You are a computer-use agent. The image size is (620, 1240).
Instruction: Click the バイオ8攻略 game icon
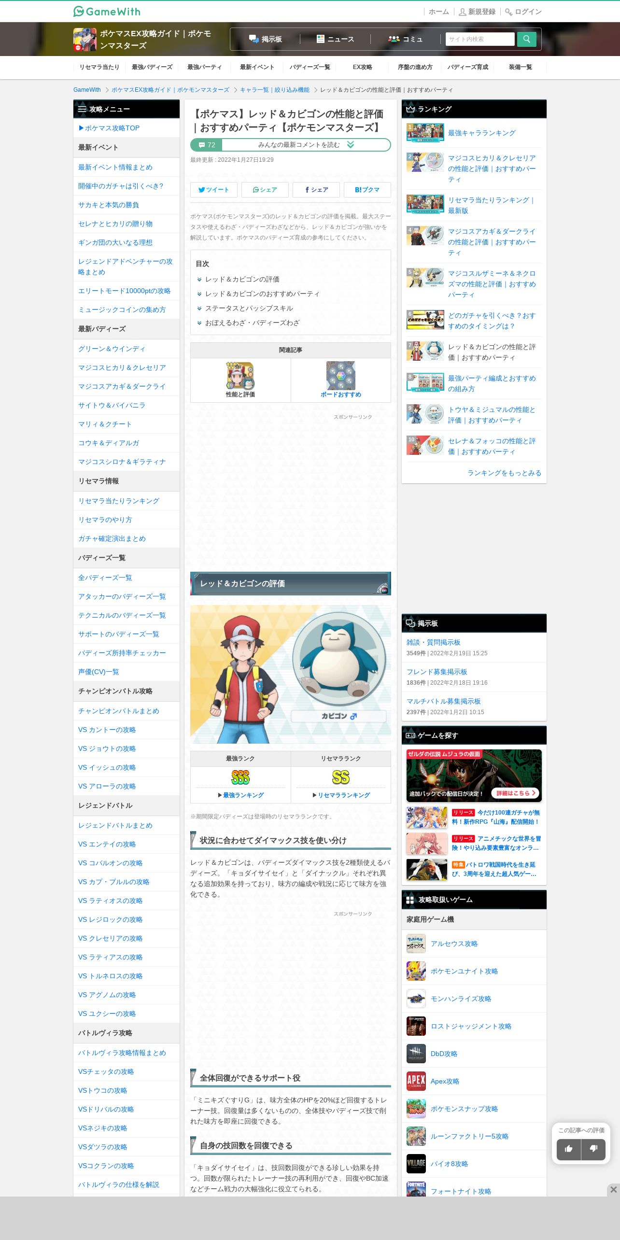click(x=416, y=1164)
